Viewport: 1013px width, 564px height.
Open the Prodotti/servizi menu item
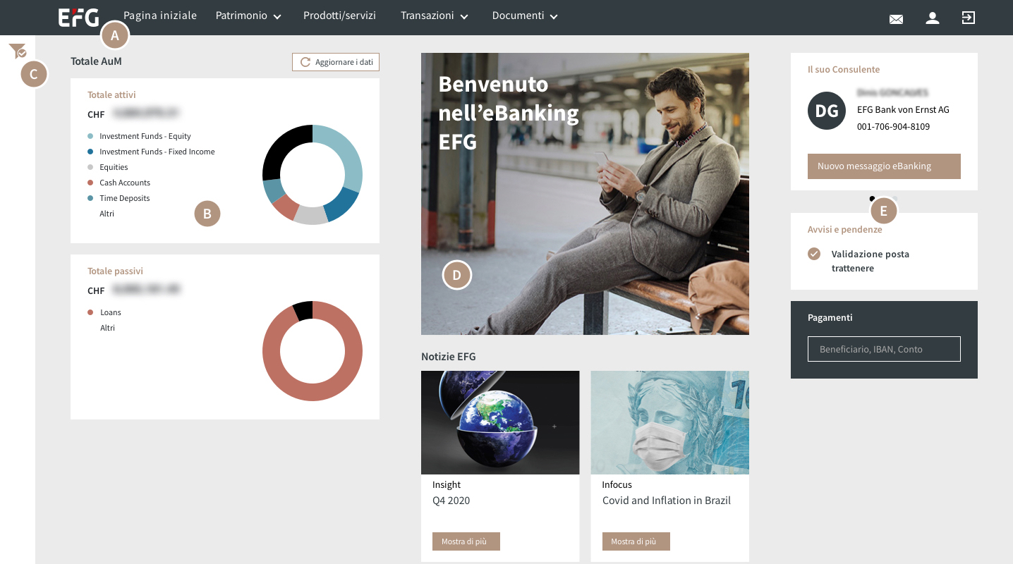339,16
